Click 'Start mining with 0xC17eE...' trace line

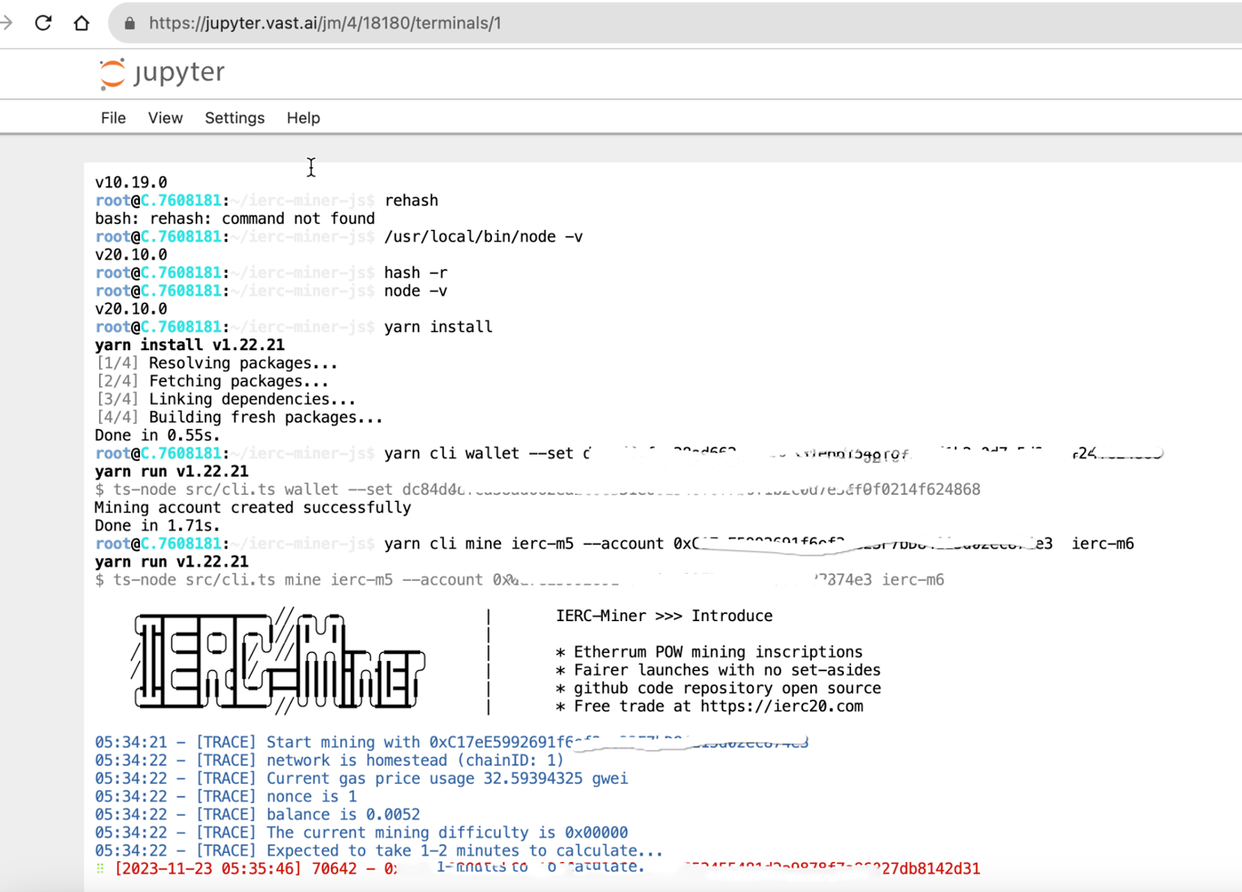[x=451, y=743]
